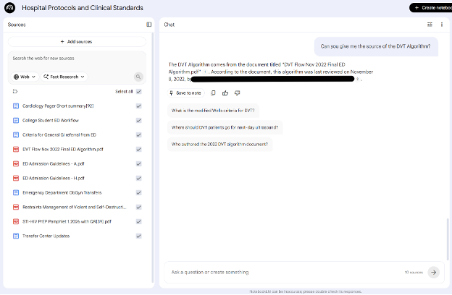This screenshot has width=452, height=295.
Task: Submit question with arrow button
Action: tap(434, 272)
